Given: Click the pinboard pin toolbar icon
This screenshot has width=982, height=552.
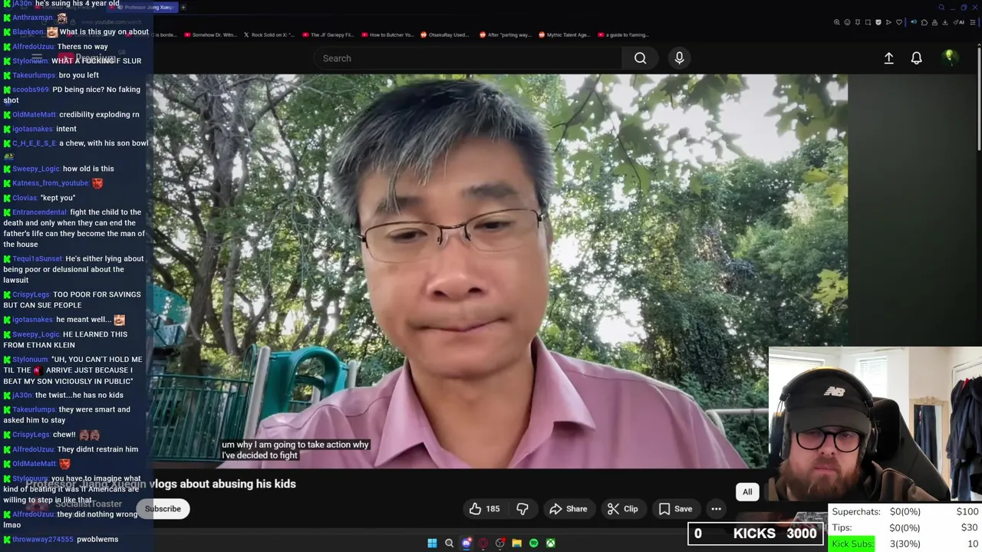Looking at the screenshot, I should tap(858, 22).
